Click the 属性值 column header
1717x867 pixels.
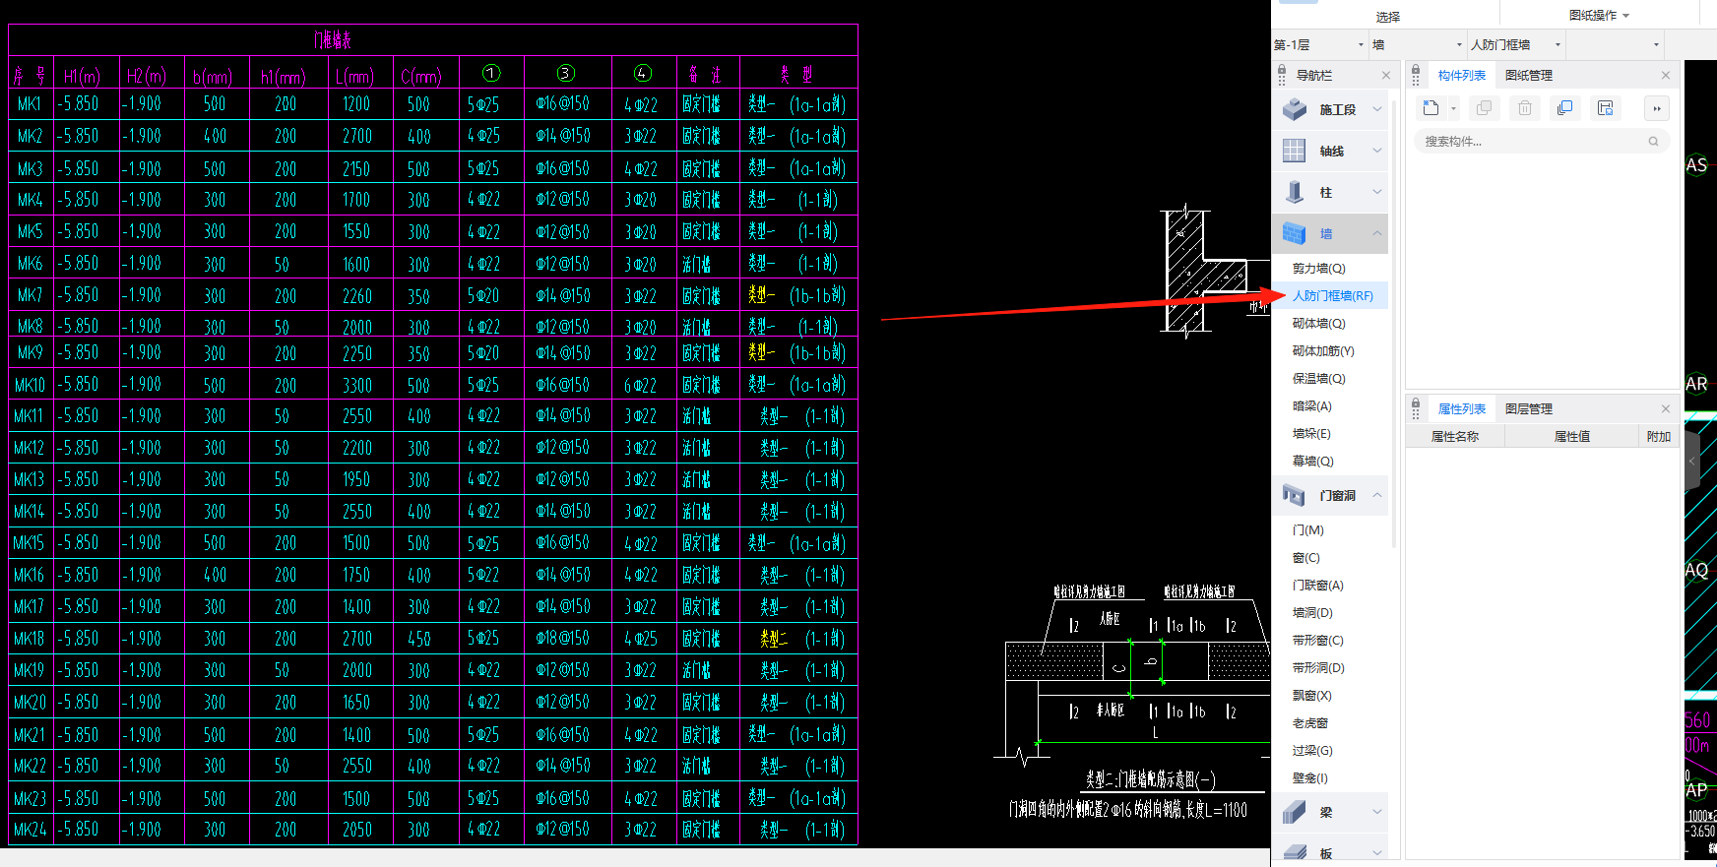click(1572, 437)
